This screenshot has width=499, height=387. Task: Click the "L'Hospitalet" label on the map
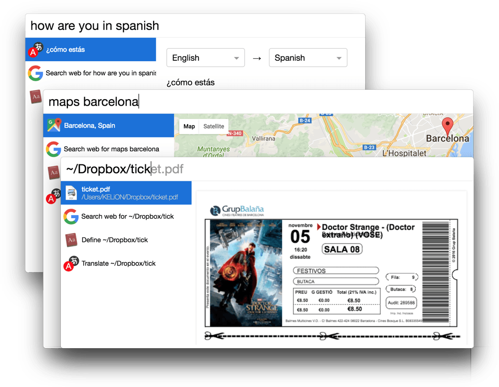pos(404,153)
